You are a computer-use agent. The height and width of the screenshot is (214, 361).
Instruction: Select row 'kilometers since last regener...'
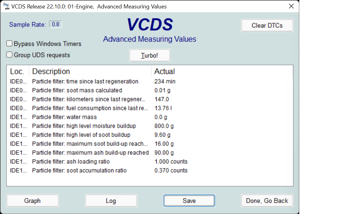click(x=150, y=99)
